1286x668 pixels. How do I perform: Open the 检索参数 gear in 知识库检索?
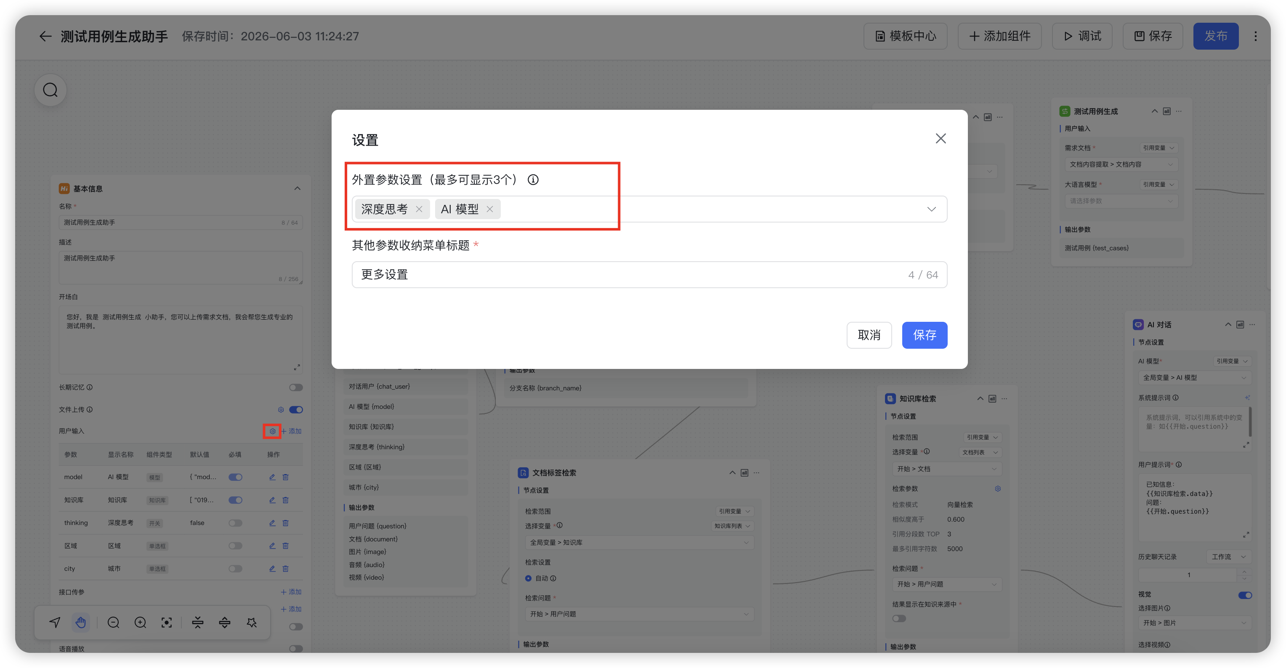coord(997,488)
